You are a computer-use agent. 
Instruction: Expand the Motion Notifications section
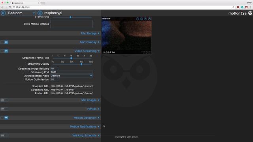85,127
